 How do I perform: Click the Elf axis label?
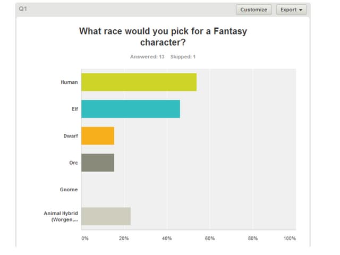74,109
